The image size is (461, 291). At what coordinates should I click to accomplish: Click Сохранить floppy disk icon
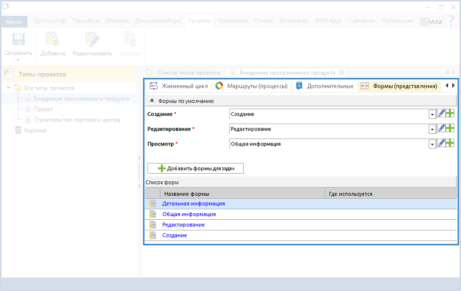coord(18,40)
